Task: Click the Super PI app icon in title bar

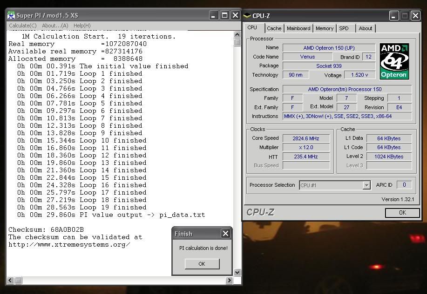Action: point(11,15)
